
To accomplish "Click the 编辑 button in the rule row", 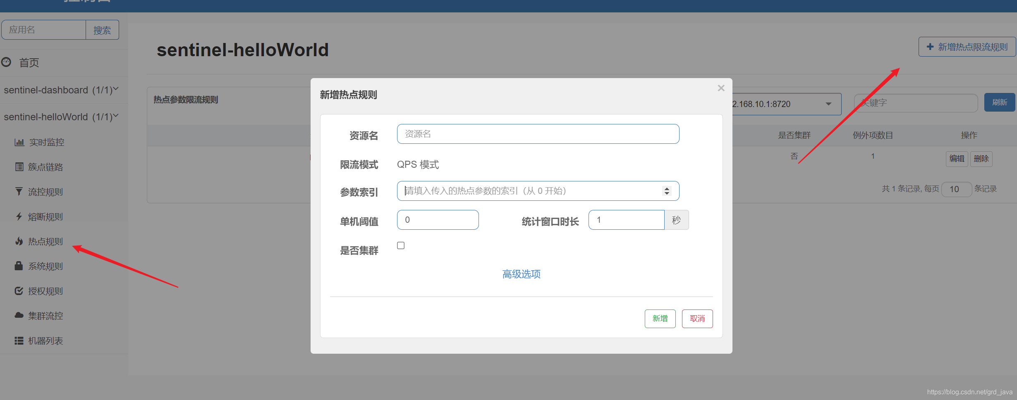I will [x=957, y=158].
